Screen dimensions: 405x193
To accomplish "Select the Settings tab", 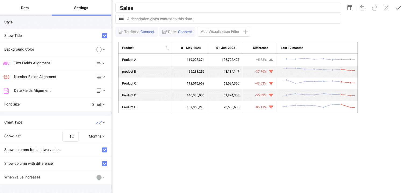I will pos(81,8).
